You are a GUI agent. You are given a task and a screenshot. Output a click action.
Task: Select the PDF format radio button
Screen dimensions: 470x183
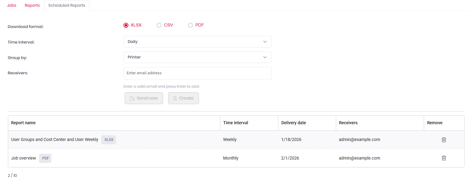[x=190, y=25]
